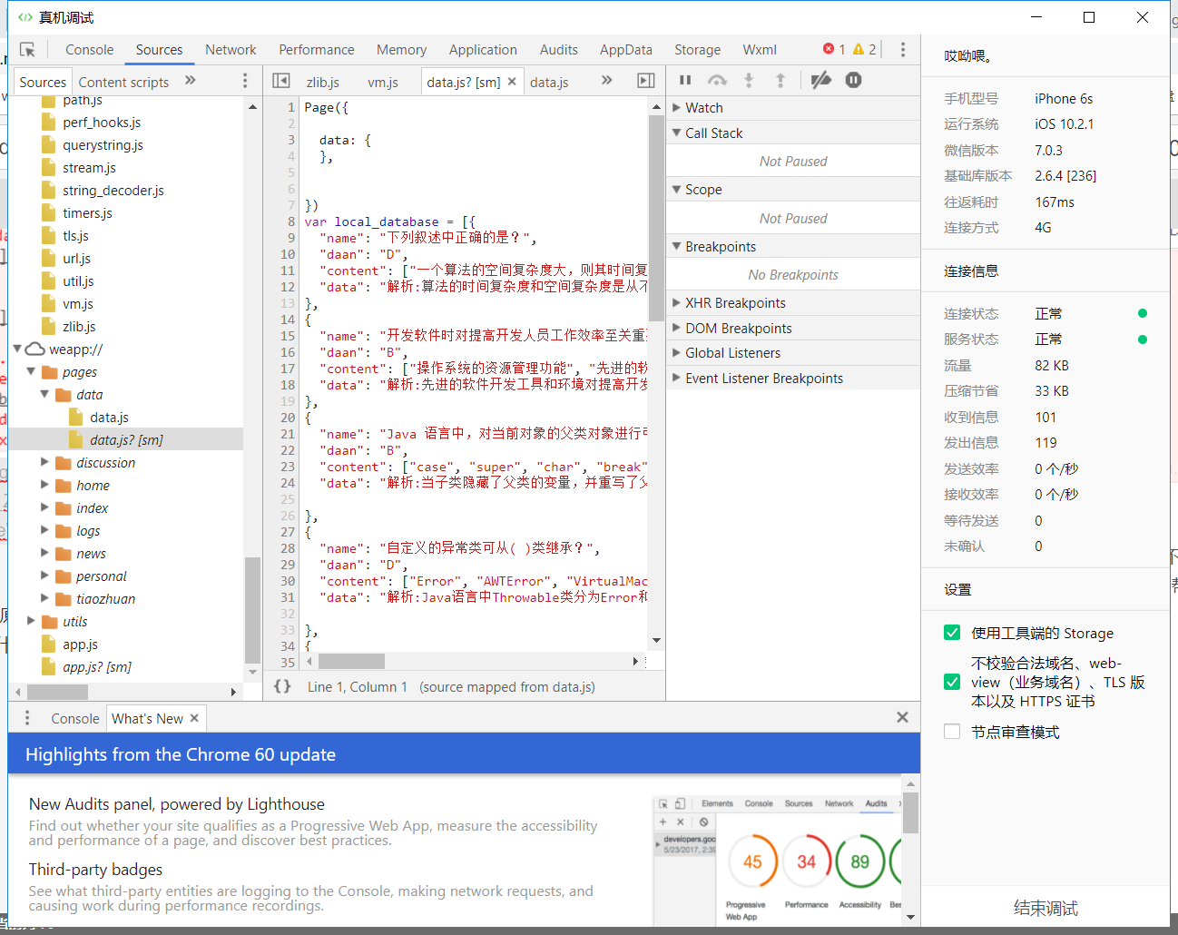Collapse the weapp:// tree in Sources

pyautogui.click(x=17, y=349)
